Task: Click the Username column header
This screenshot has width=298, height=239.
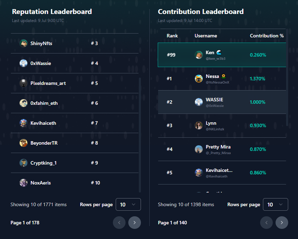Action: (206, 36)
